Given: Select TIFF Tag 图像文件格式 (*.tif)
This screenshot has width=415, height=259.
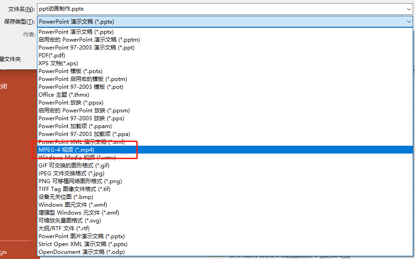Looking at the screenshot, I should 225,189.
